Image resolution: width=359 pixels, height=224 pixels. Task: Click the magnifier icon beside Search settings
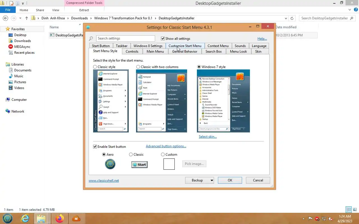(91, 38)
